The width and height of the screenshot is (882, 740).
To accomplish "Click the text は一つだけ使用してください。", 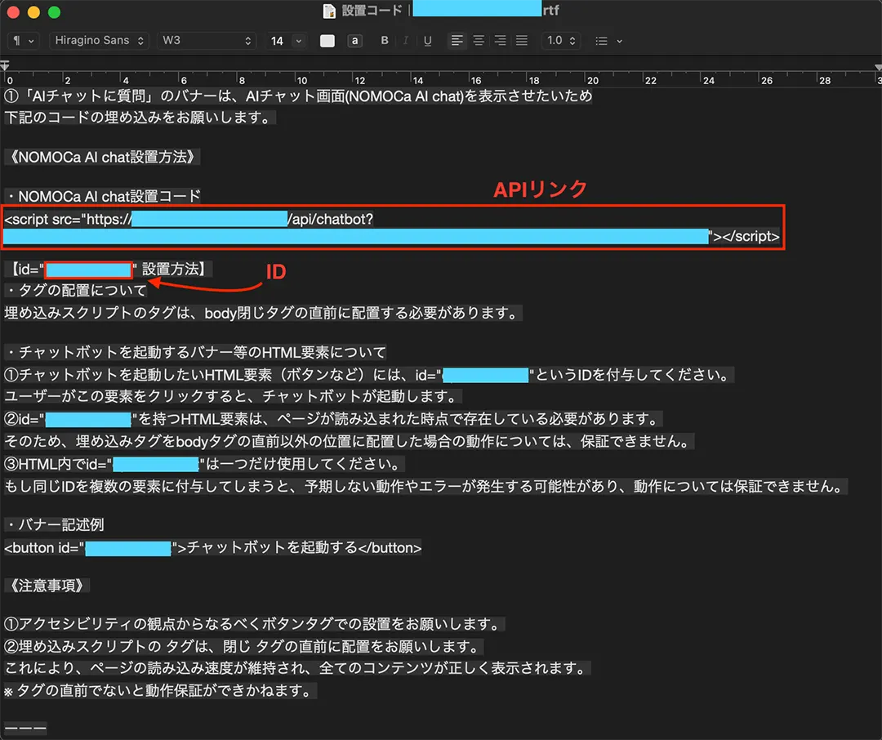I will click(x=305, y=464).
